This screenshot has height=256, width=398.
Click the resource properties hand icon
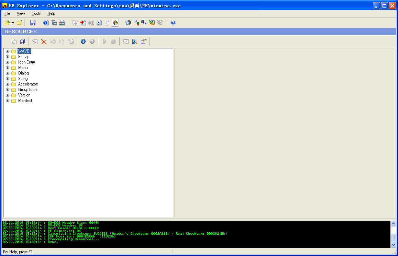point(144,42)
